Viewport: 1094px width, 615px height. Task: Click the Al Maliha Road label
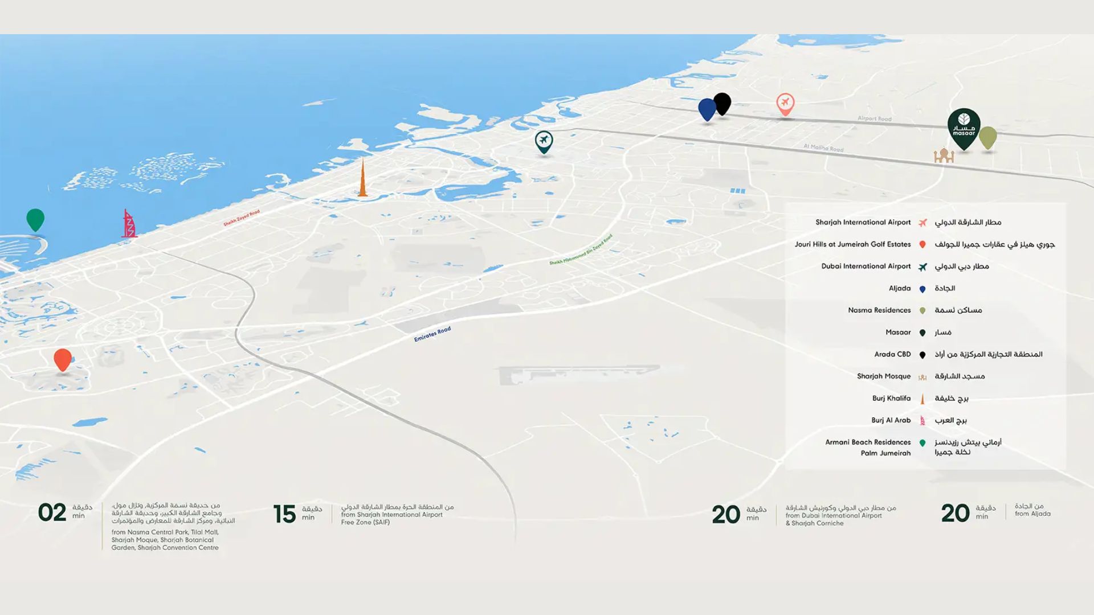tap(823, 148)
